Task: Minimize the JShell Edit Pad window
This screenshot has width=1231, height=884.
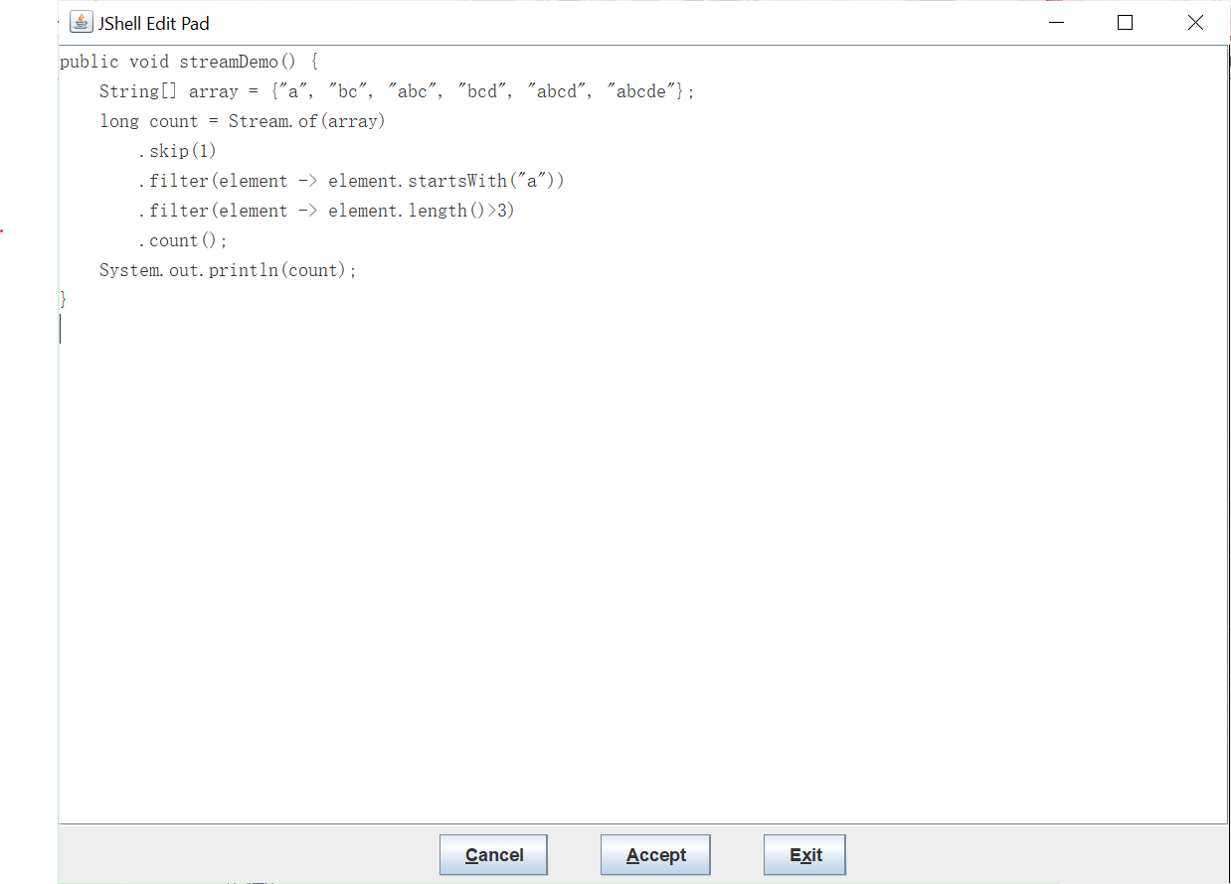Action: click(x=1054, y=23)
